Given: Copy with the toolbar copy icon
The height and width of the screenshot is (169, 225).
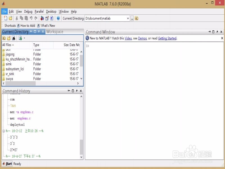Looking at the screenshot, I should coord(22,18).
